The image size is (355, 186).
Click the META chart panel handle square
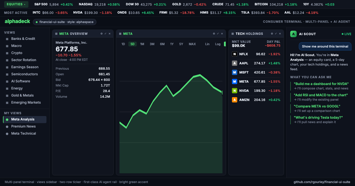click(x=120, y=34)
